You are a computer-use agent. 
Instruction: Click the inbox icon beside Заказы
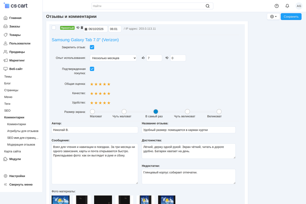6,26
